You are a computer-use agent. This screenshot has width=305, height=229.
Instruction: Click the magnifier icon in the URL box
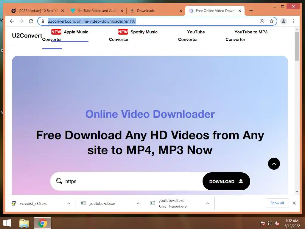click(x=59, y=181)
